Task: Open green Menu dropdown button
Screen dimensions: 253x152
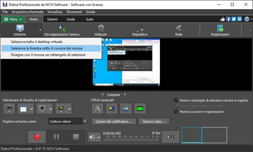Action: point(13,19)
